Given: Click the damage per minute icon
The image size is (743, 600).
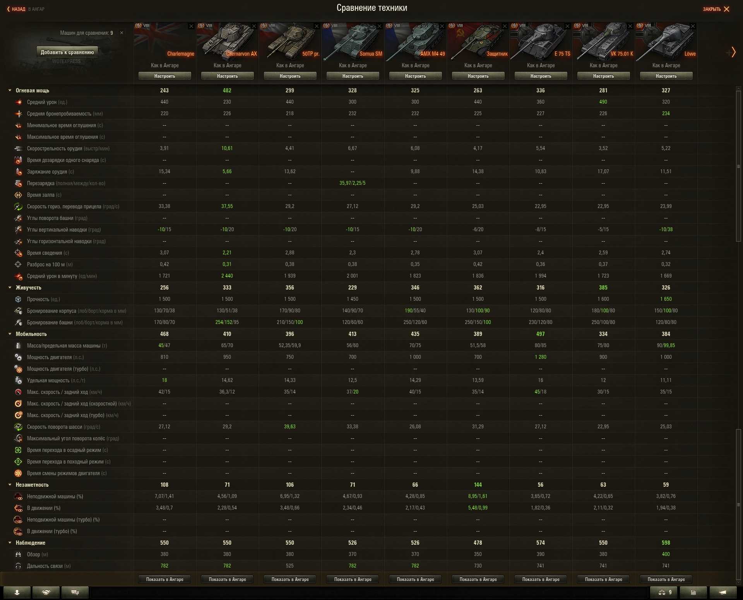Looking at the screenshot, I should (18, 276).
